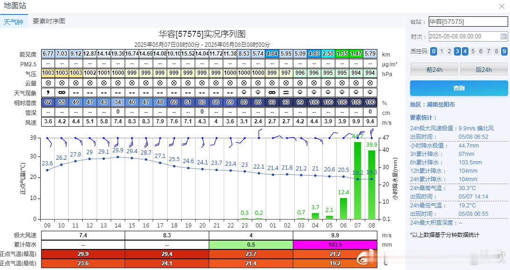Toggle quality control code 4
Image resolution: width=510 pixels, height=270 pixels.
pyautogui.click(x=465, y=51)
